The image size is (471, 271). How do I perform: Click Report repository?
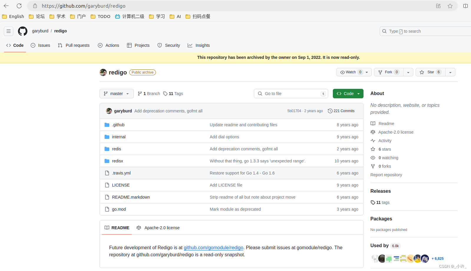coord(386,175)
